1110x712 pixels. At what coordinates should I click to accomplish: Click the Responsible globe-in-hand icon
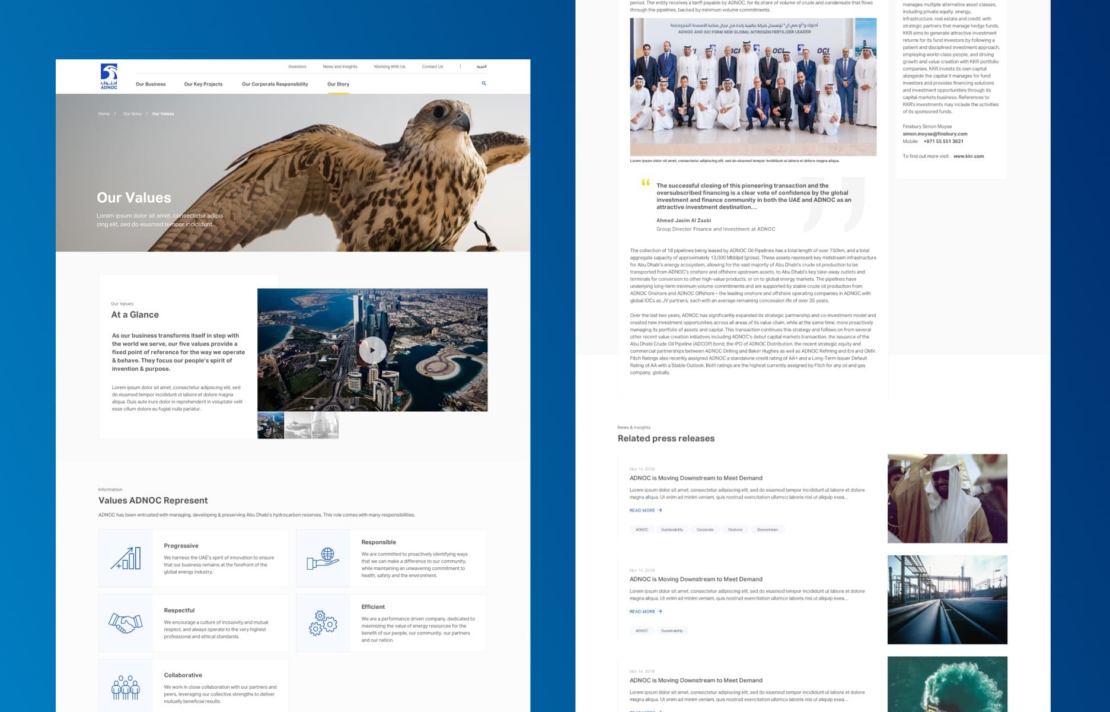[323, 558]
